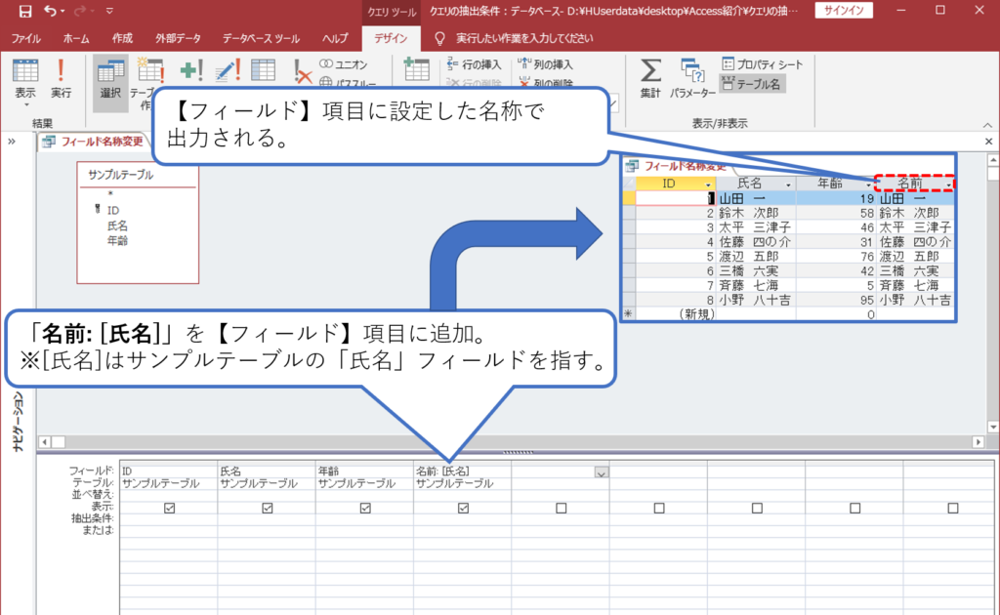The image size is (1000, 615).
Task: Click the 名前: [氏名] field cell
Action: click(x=462, y=471)
